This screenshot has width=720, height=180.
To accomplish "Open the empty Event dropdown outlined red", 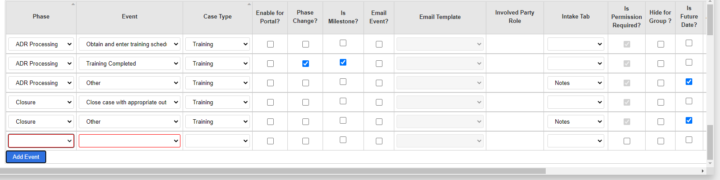I will (129, 141).
